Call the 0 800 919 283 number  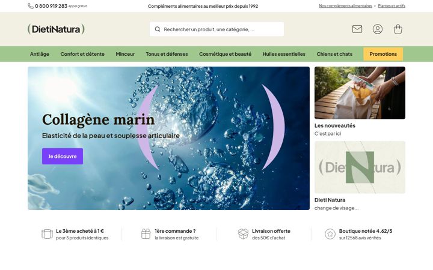[51, 6]
